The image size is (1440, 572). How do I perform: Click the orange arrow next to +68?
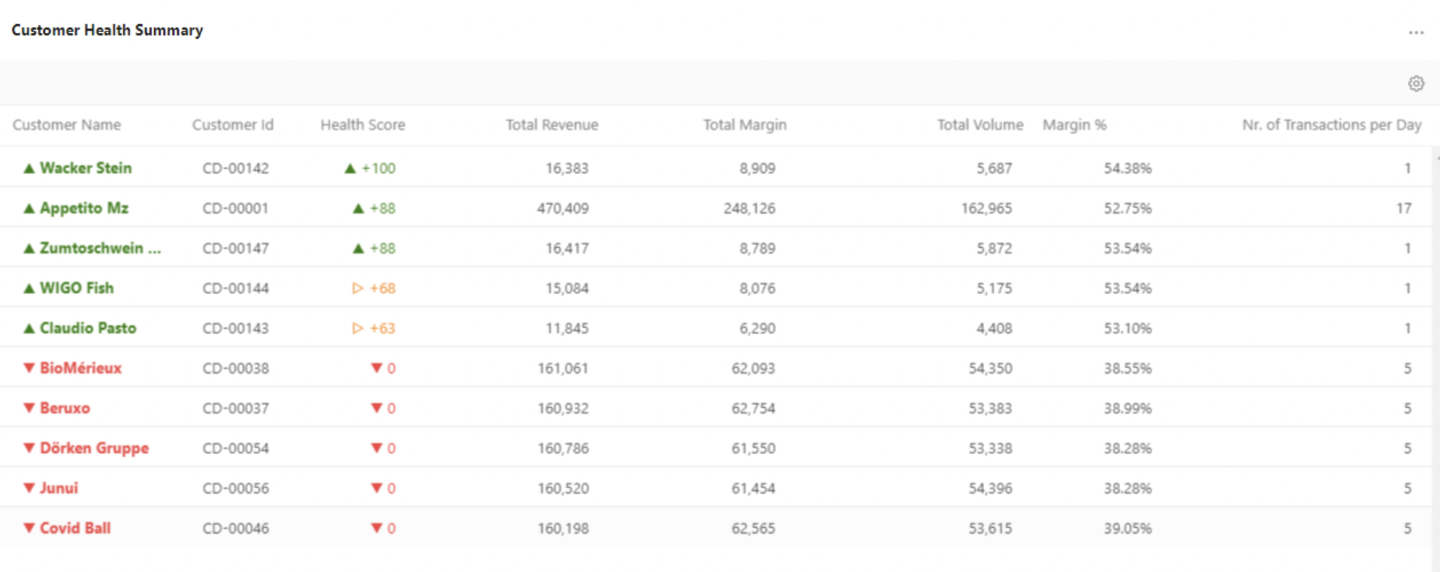pos(357,288)
